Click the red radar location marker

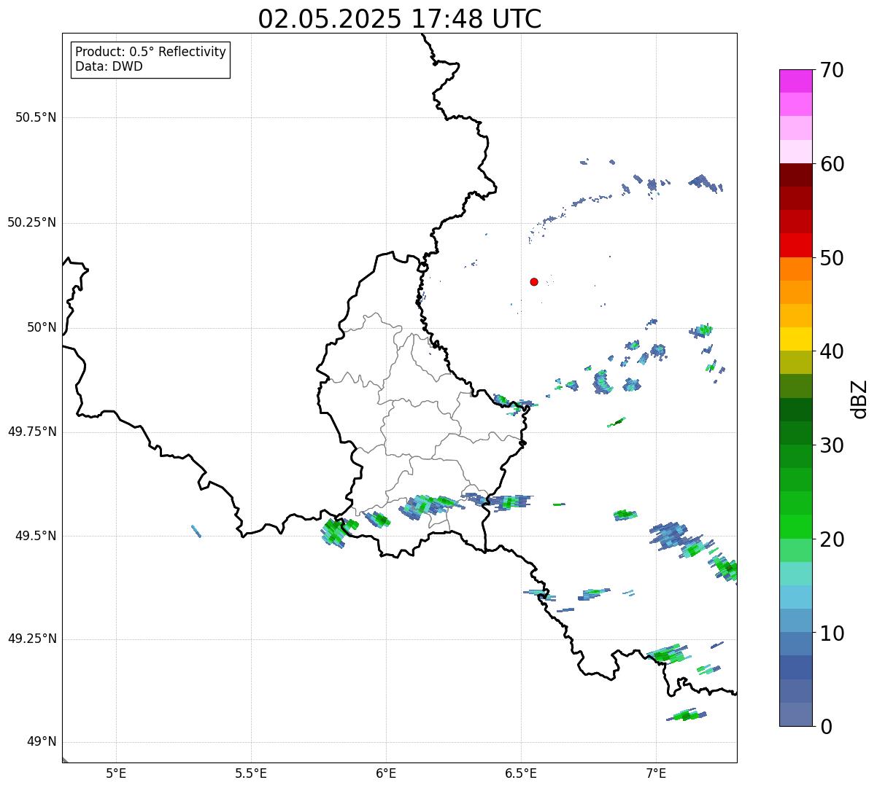coord(534,281)
